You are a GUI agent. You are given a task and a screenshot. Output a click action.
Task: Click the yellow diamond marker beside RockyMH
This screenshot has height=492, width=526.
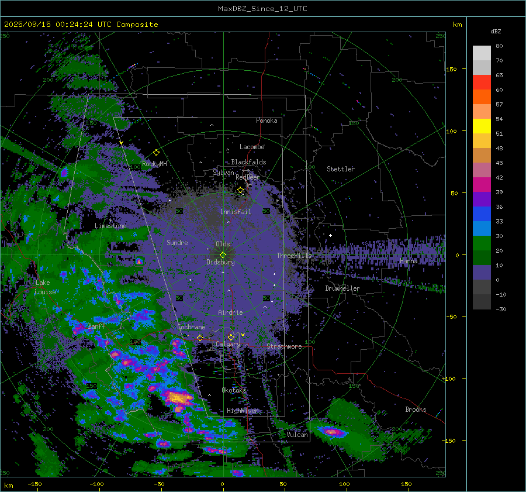pos(156,153)
